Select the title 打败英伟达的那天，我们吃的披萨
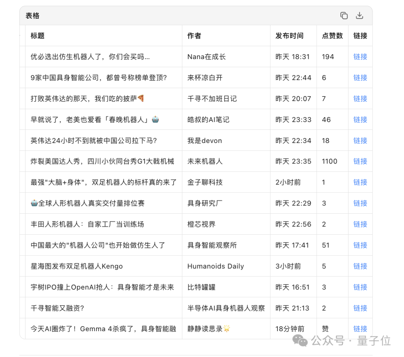404x357 pixels. [87, 99]
